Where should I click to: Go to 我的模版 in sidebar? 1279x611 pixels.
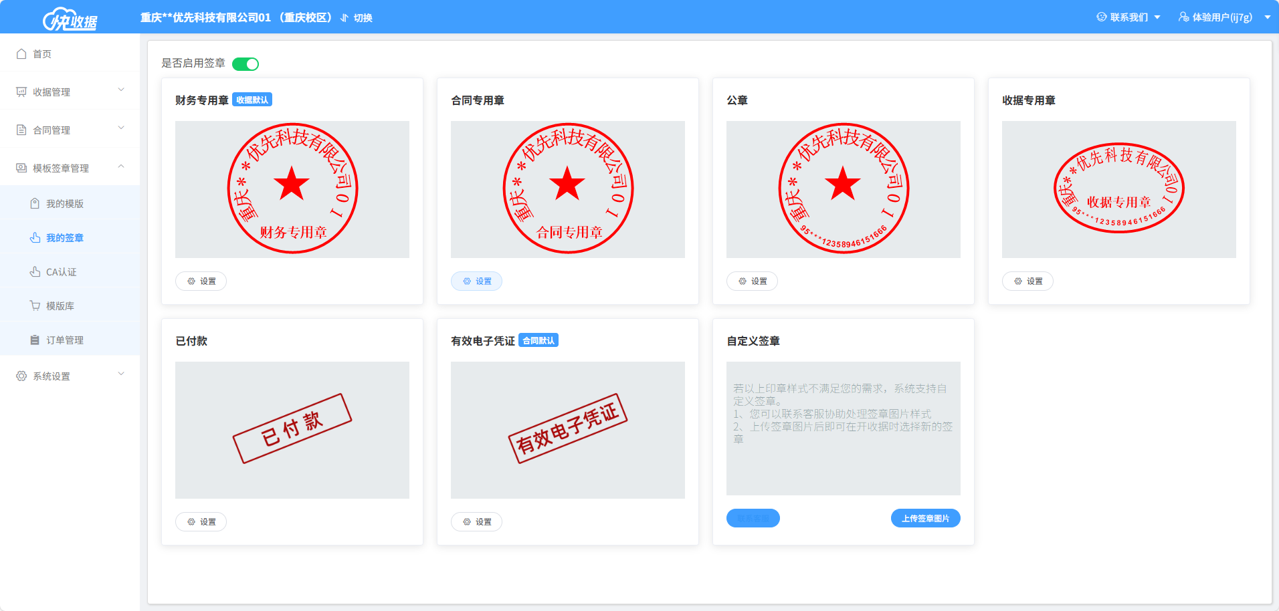coord(65,204)
